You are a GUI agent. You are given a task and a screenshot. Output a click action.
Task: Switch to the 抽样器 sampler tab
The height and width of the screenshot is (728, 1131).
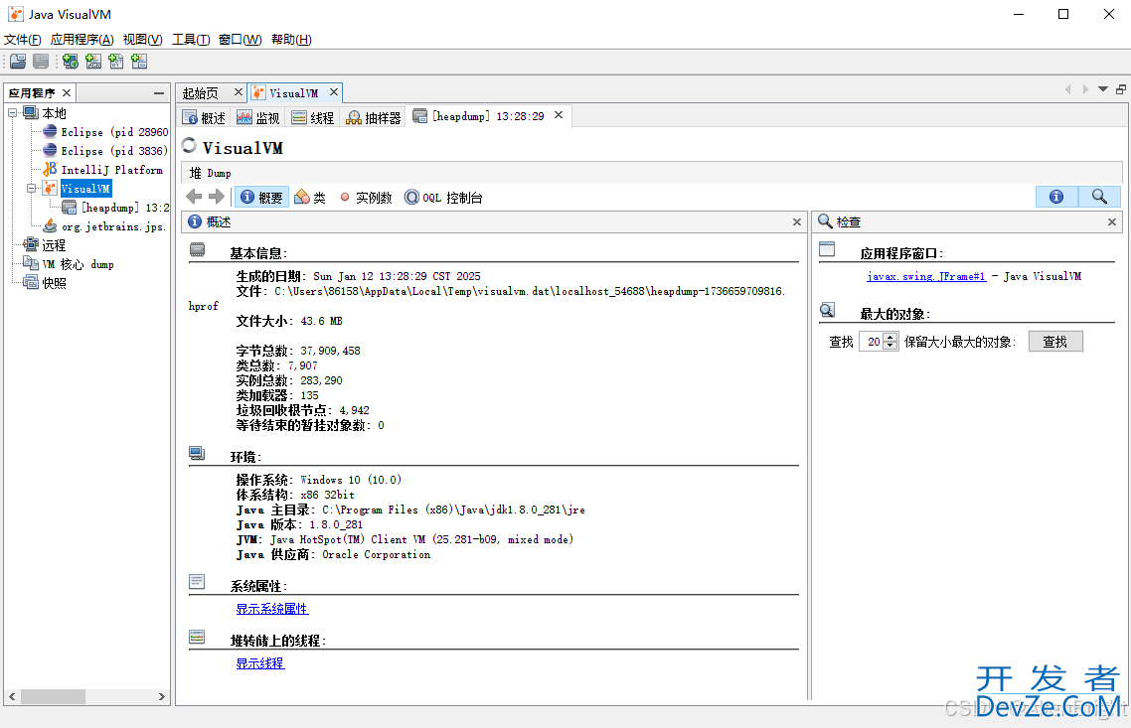coord(374,117)
